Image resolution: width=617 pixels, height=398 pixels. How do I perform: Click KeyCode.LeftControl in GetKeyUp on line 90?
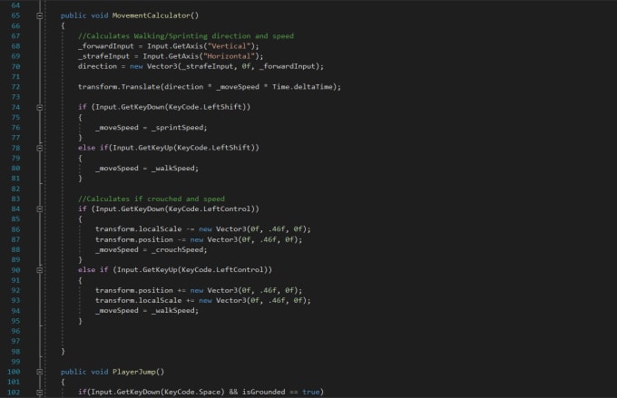pos(222,270)
